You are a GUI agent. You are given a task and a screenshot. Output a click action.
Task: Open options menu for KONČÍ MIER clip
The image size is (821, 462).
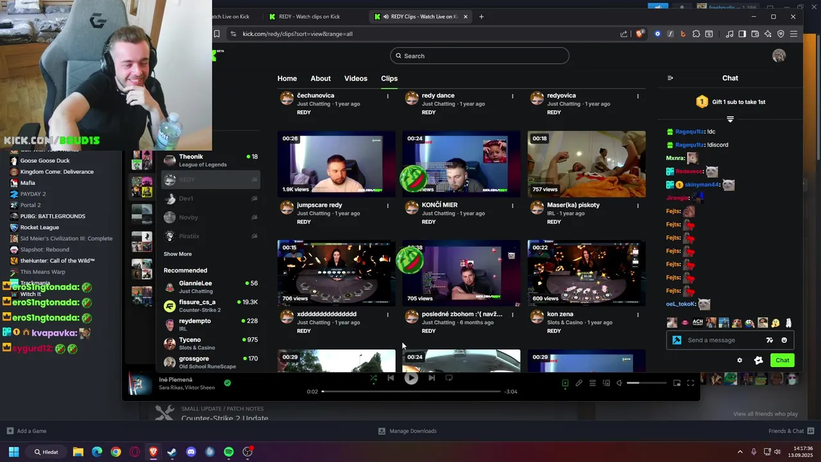coord(512,206)
